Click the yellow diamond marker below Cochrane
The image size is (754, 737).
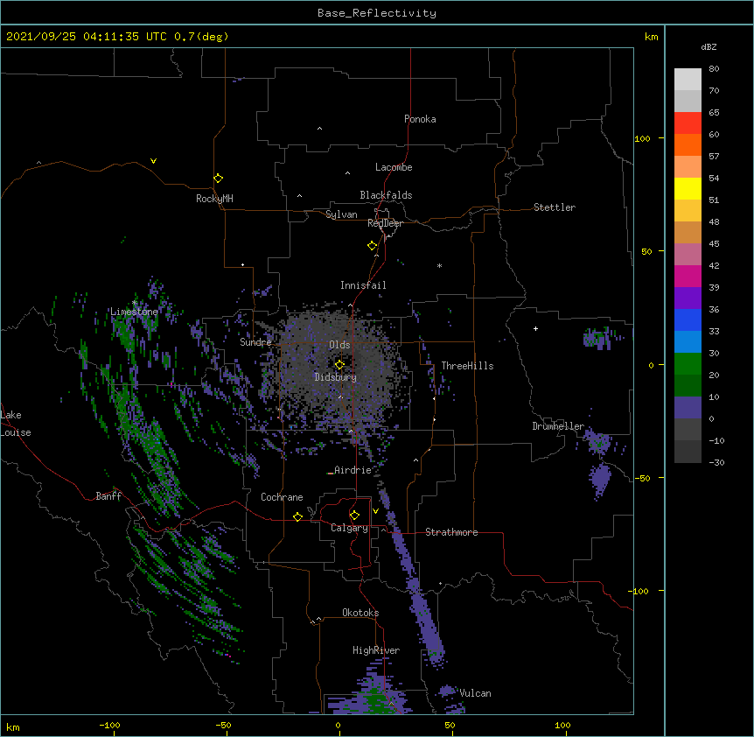tap(297, 516)
